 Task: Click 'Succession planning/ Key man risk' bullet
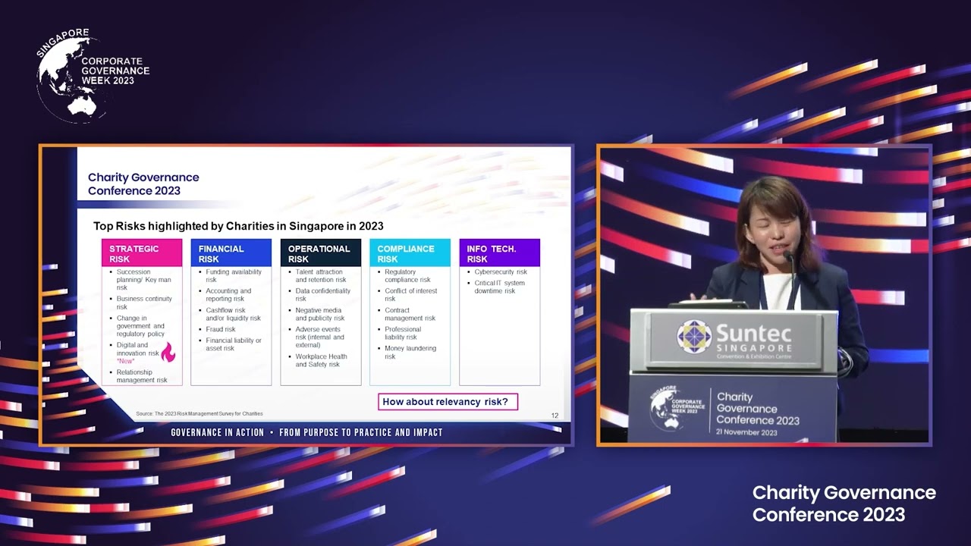(144, 280)
